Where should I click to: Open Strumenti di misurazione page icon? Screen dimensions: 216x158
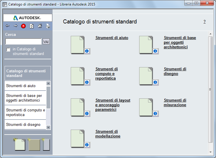pos(146,107)
